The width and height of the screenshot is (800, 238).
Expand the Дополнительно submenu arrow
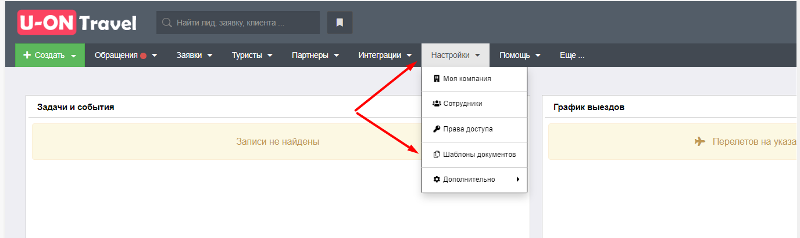point(517,180)
